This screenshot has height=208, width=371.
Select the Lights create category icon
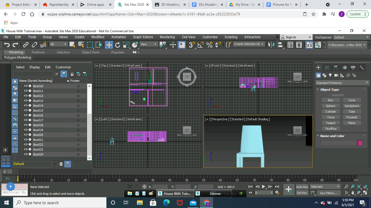coord(330,75)
